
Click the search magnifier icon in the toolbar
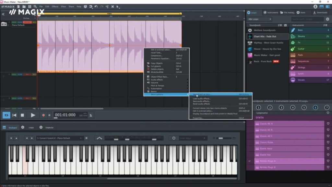35,6
